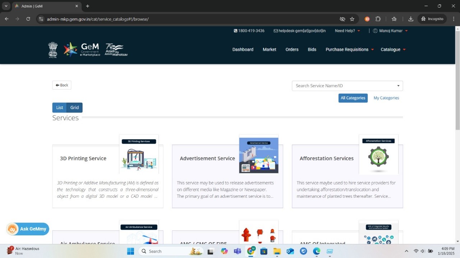Click the AMC/CMC of Fire thumbnail
This screenshot has height=258, width=460.
point(259,232)
